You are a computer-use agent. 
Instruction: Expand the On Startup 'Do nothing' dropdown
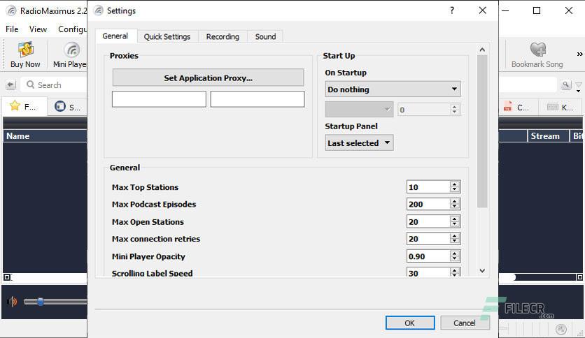pyautogui.click(x=393, y=89)
